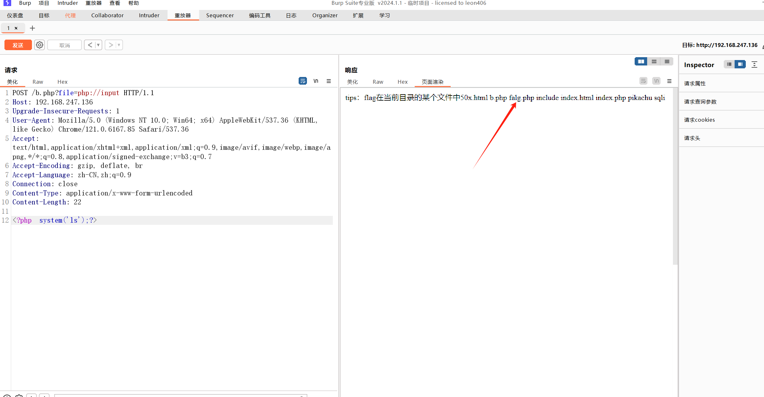The width and height of the screenshot is (764, 397).
Task: Click the orange 发送 send button
Action: tap(18, 45)
